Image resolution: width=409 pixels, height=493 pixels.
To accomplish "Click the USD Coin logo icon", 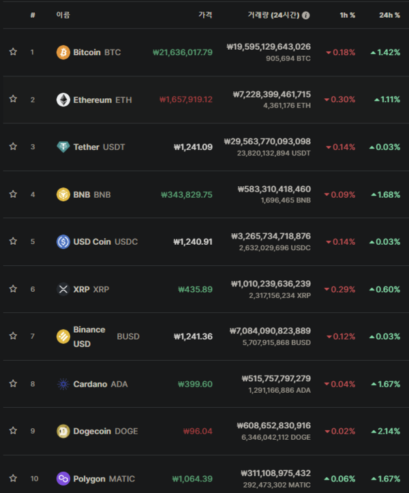I will tap(63, 241).
